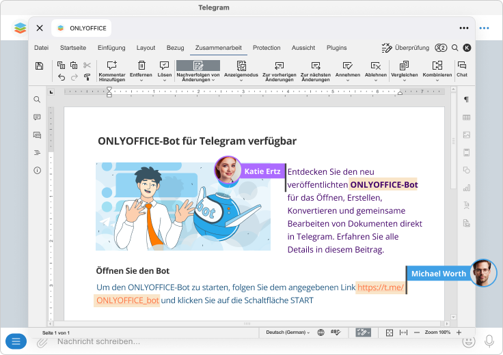Open the search icon in left sidebar
Image resolution: width=503 pixels, height=355 pixels.
pos(37,100)
